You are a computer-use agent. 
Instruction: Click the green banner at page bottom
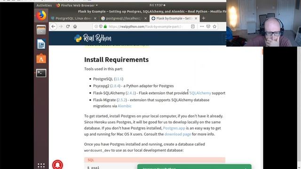pos(194,167)
